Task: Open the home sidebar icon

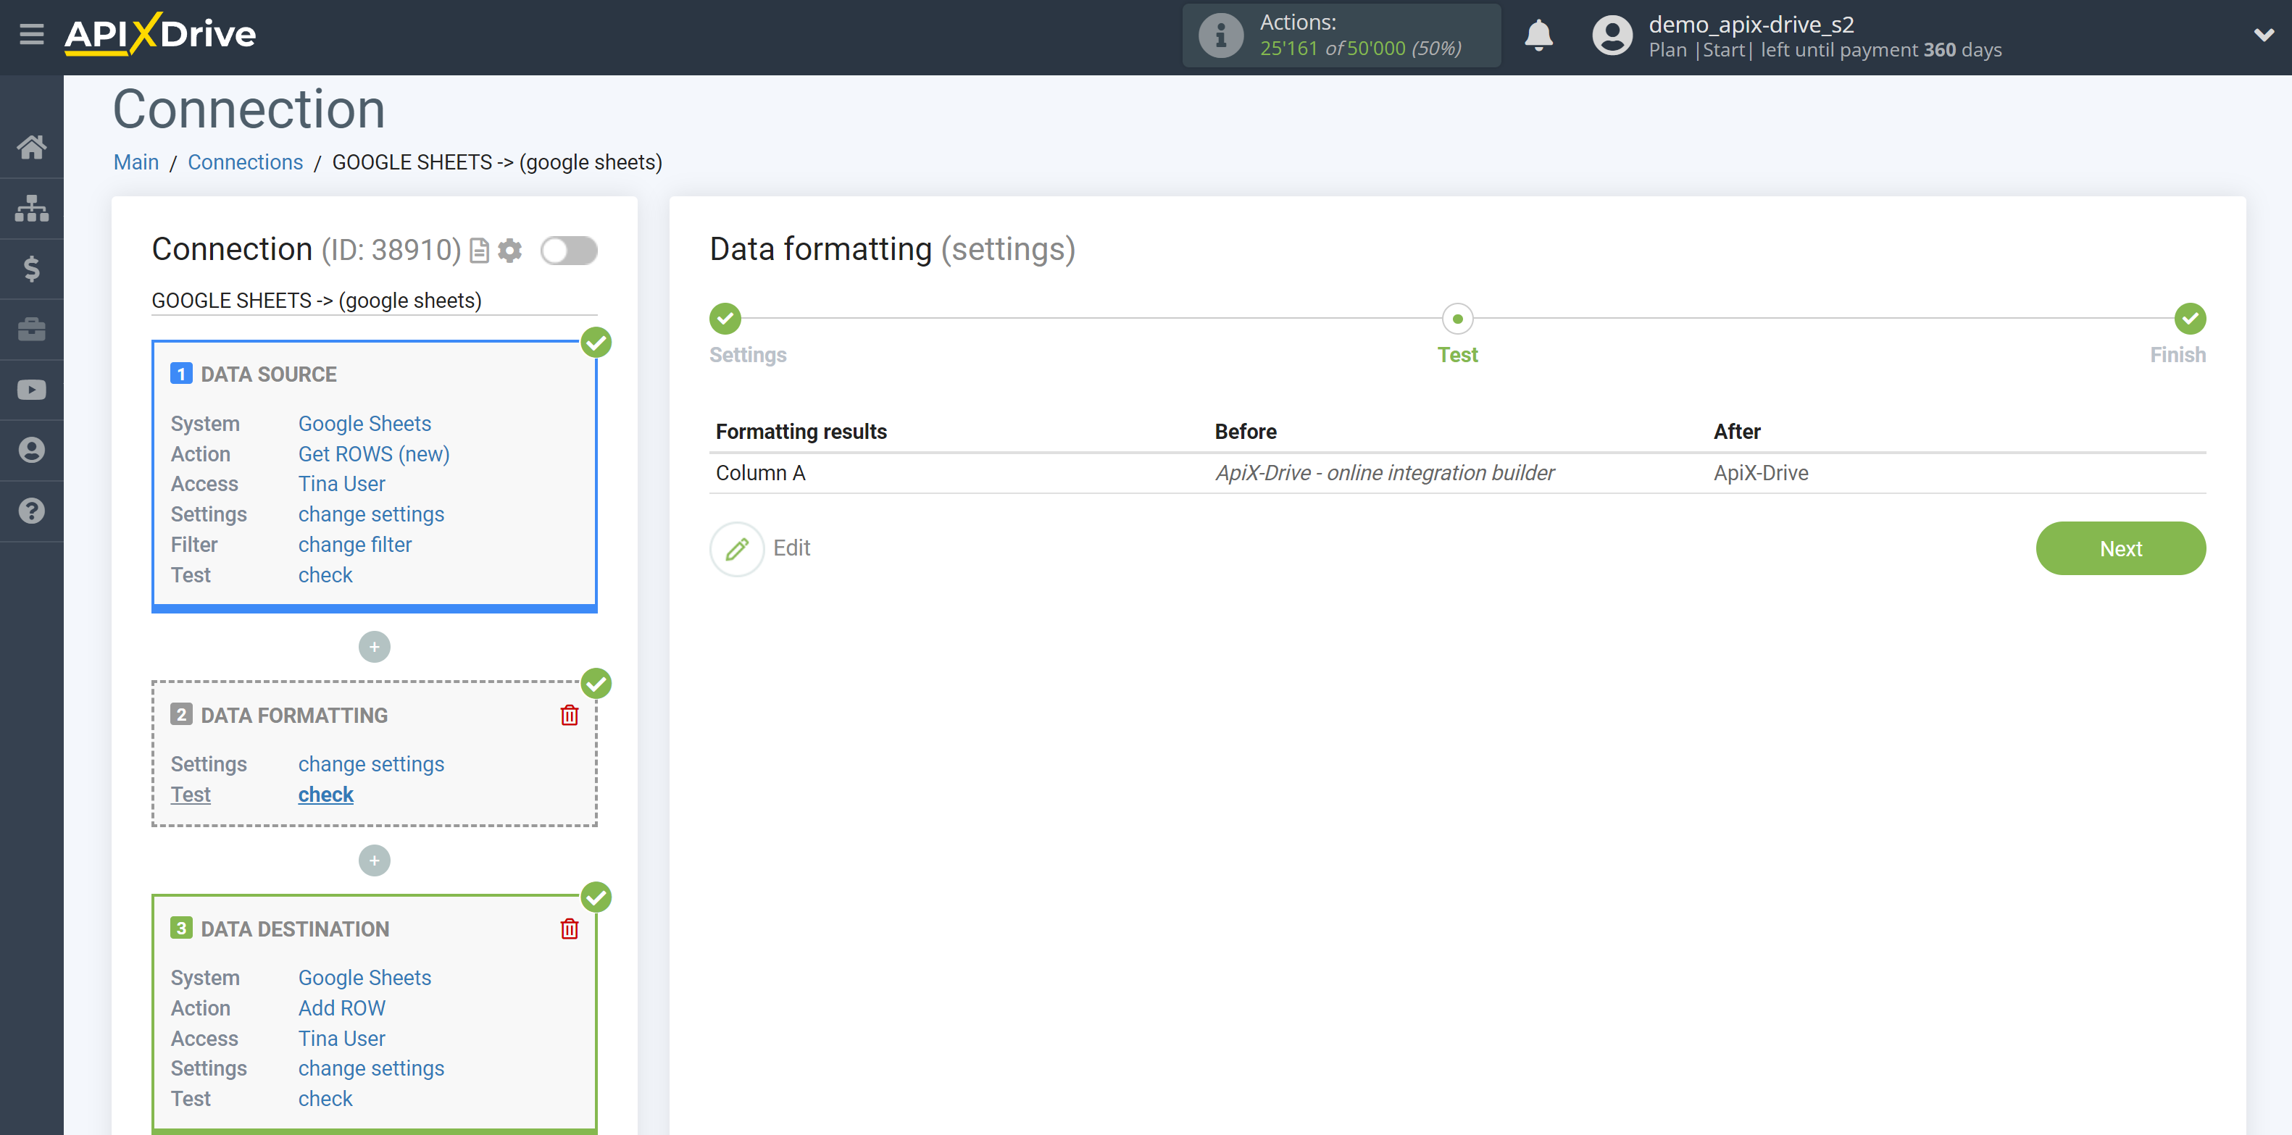Action: 32,147
